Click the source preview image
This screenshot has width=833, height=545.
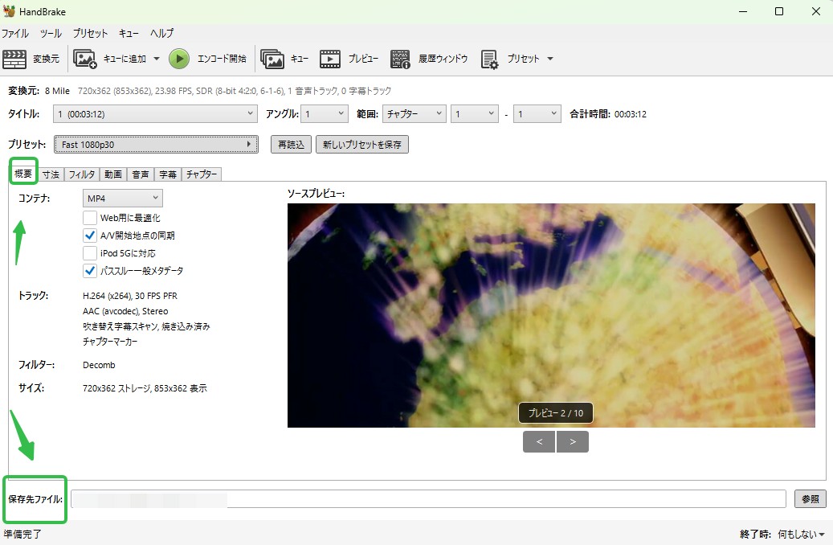coord(551,315)
